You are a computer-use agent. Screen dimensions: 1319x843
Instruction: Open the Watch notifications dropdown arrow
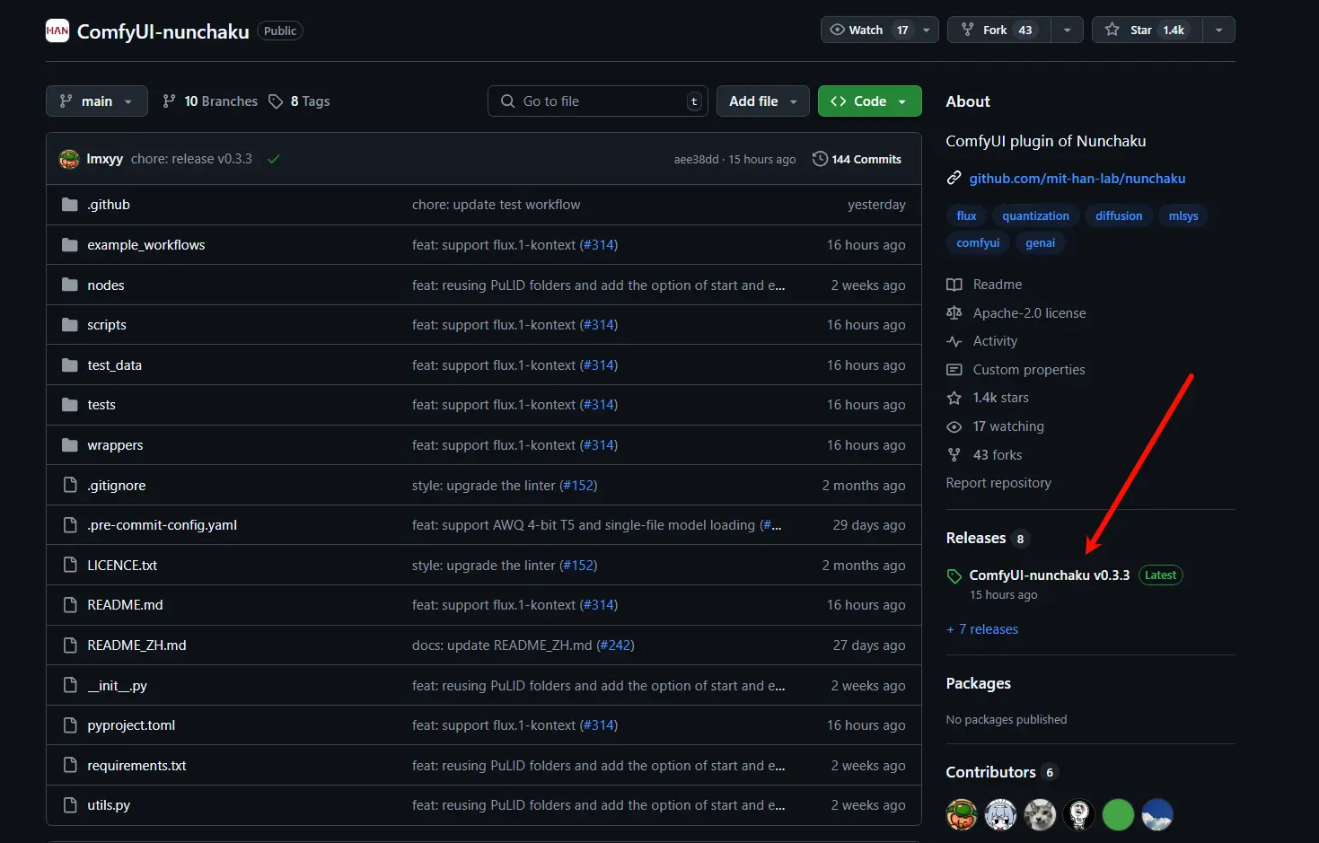pos(927,30)
